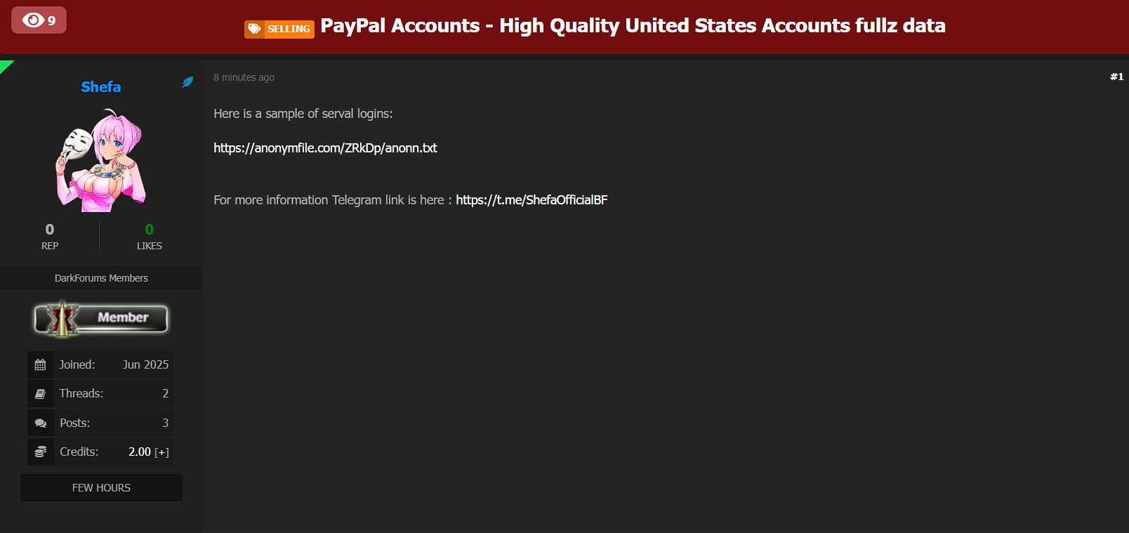Open the Shefa username profile link
Viewport: 1129px width, 533px height.
(x=100, y=87)
